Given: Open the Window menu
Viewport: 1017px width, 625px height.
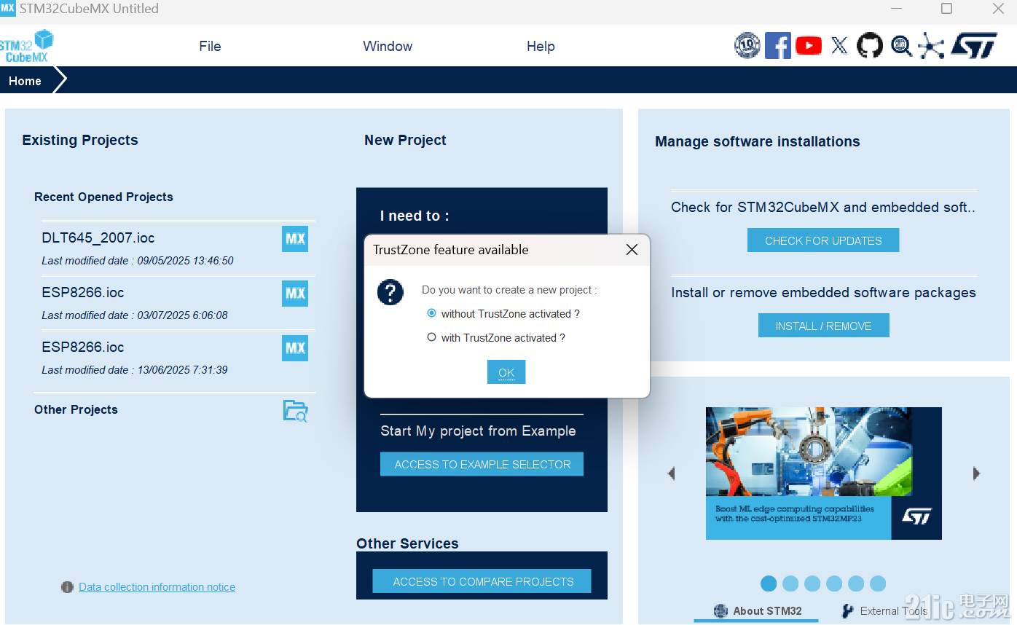Looking at the screenshot, I should point(388,46).
